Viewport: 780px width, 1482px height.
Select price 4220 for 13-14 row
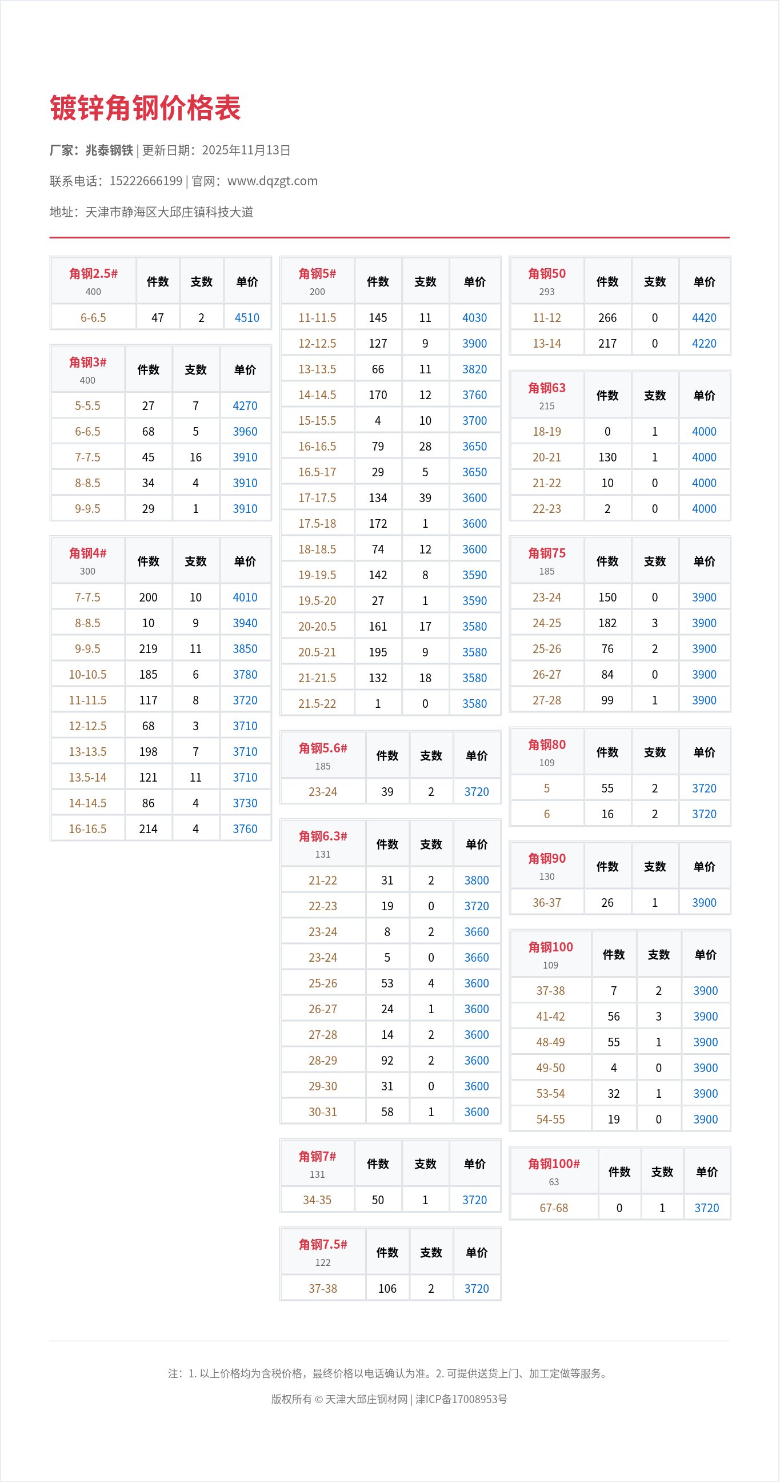[x=704, y=344]
